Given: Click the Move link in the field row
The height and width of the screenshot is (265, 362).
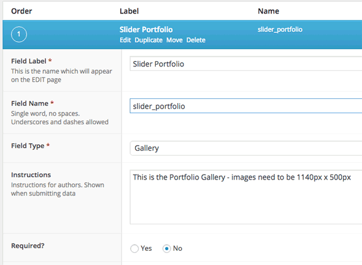Looking at the screenshot, I should tap(174, 40).
